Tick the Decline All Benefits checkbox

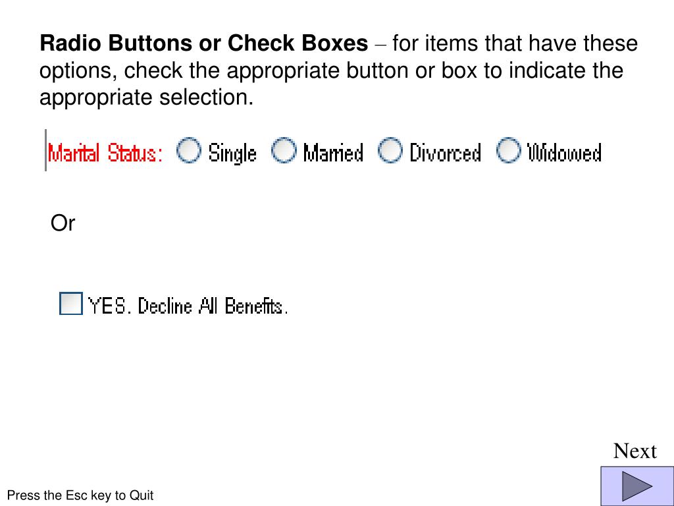tap(71, 303)
